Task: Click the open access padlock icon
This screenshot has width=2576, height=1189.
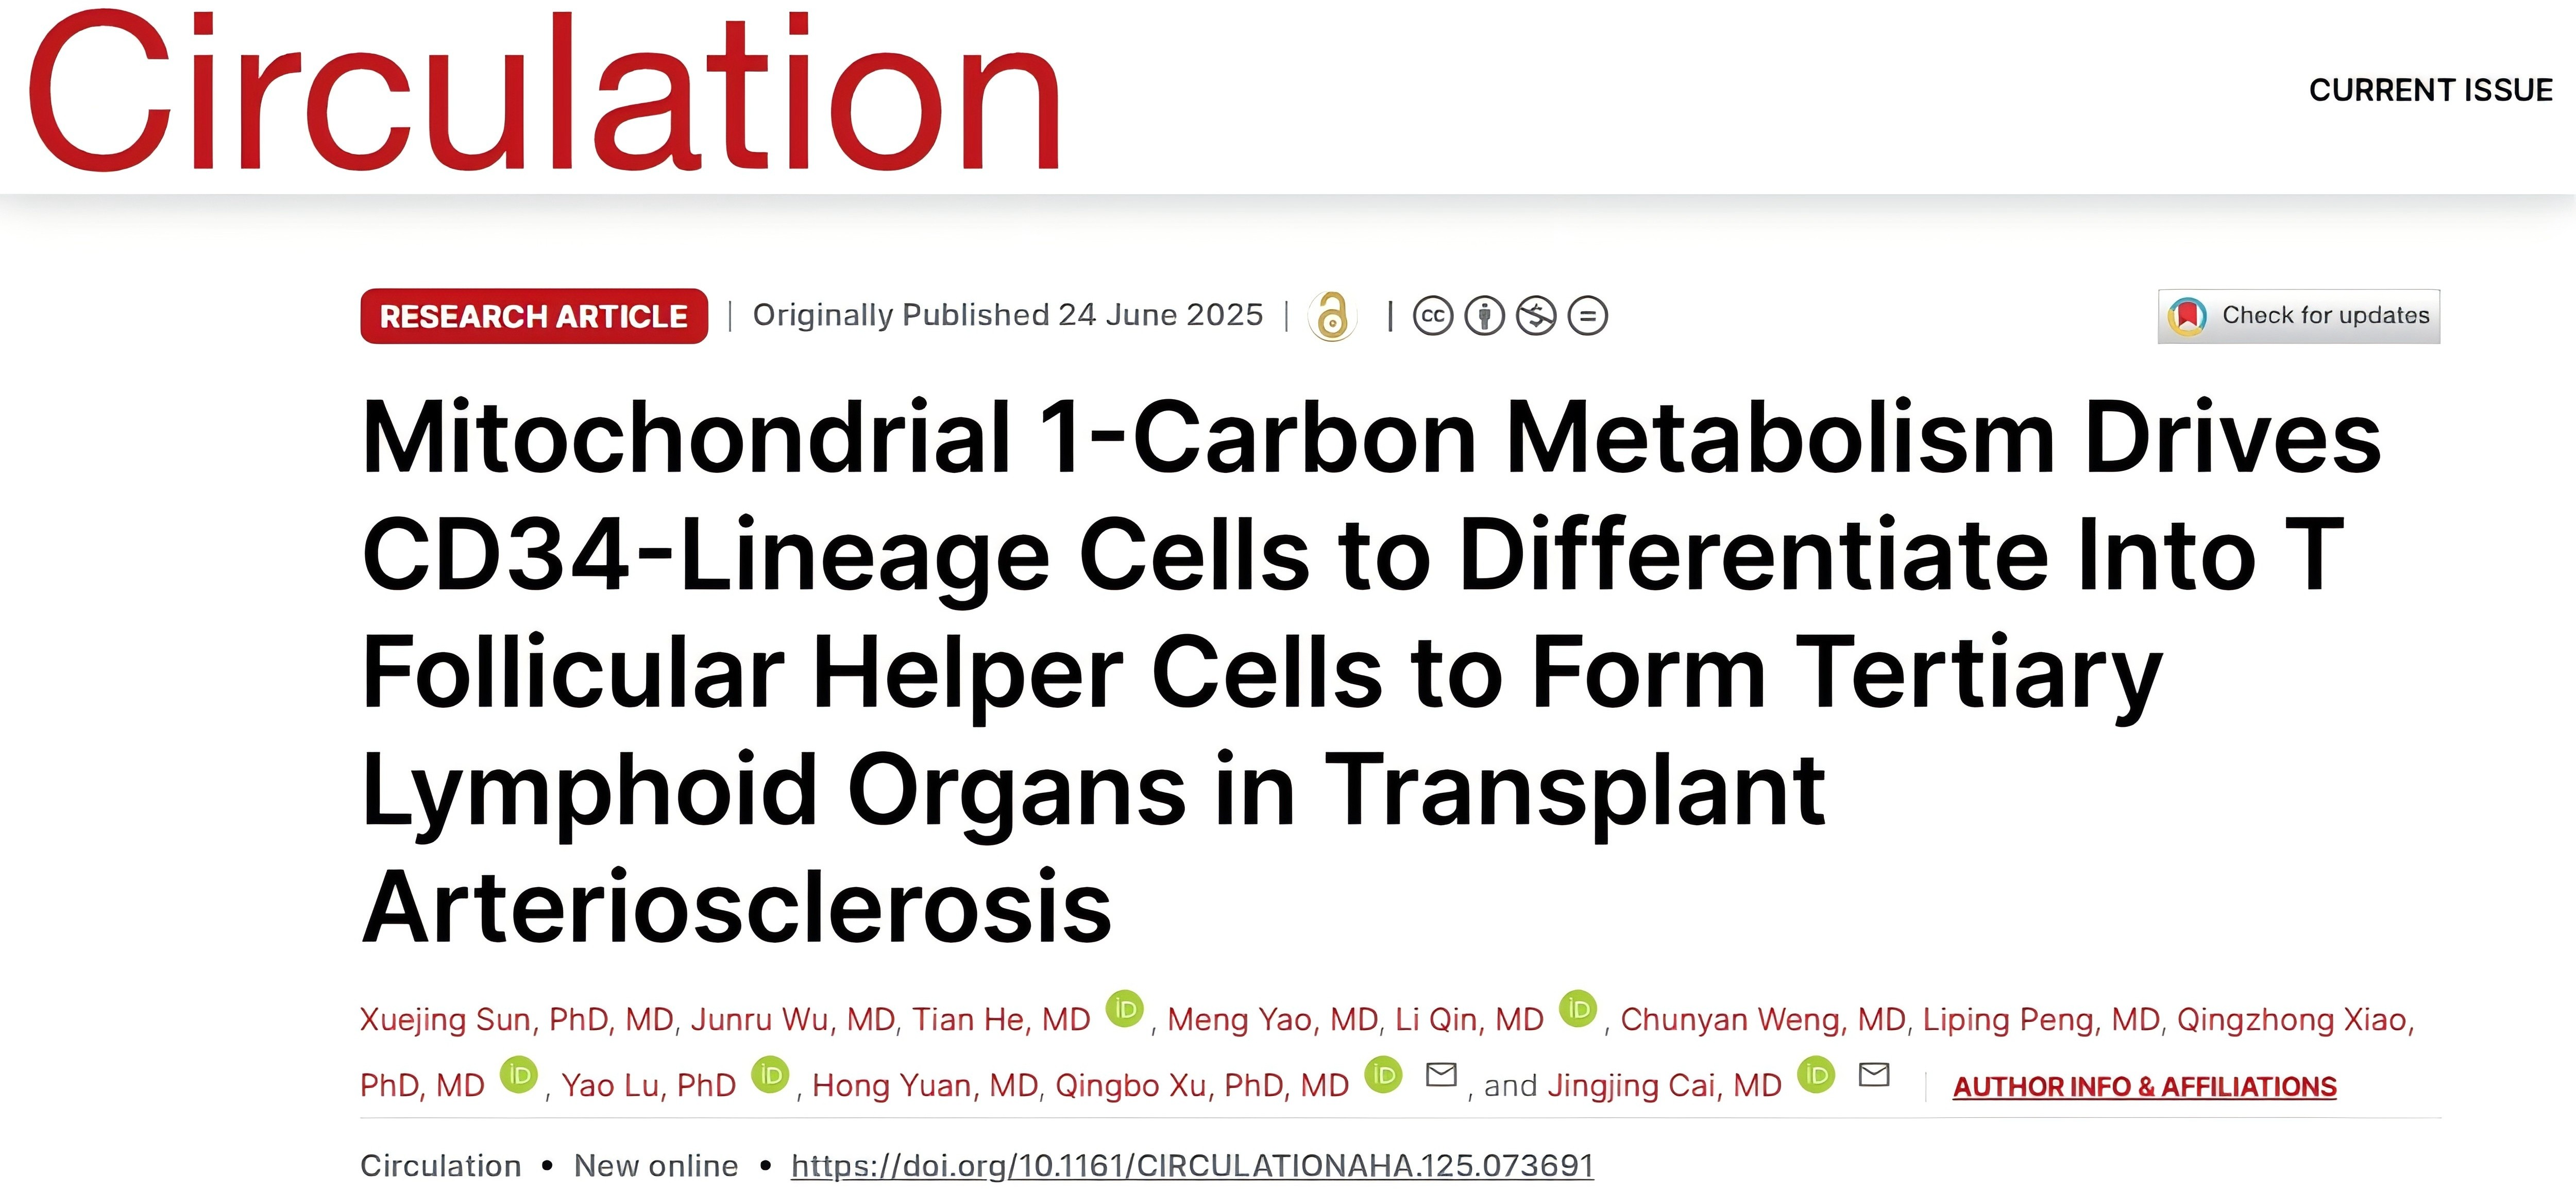Action: 1332,316
